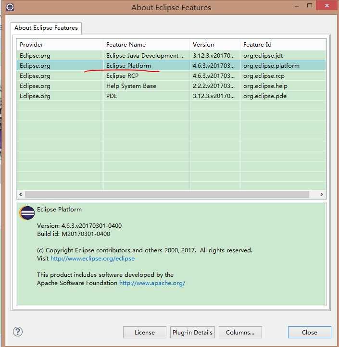Image resolution: width=339 pixels, height=347 pixels.
Task: Click the Build id: M20170301-0400 text
Action: (x=74, y=234)
